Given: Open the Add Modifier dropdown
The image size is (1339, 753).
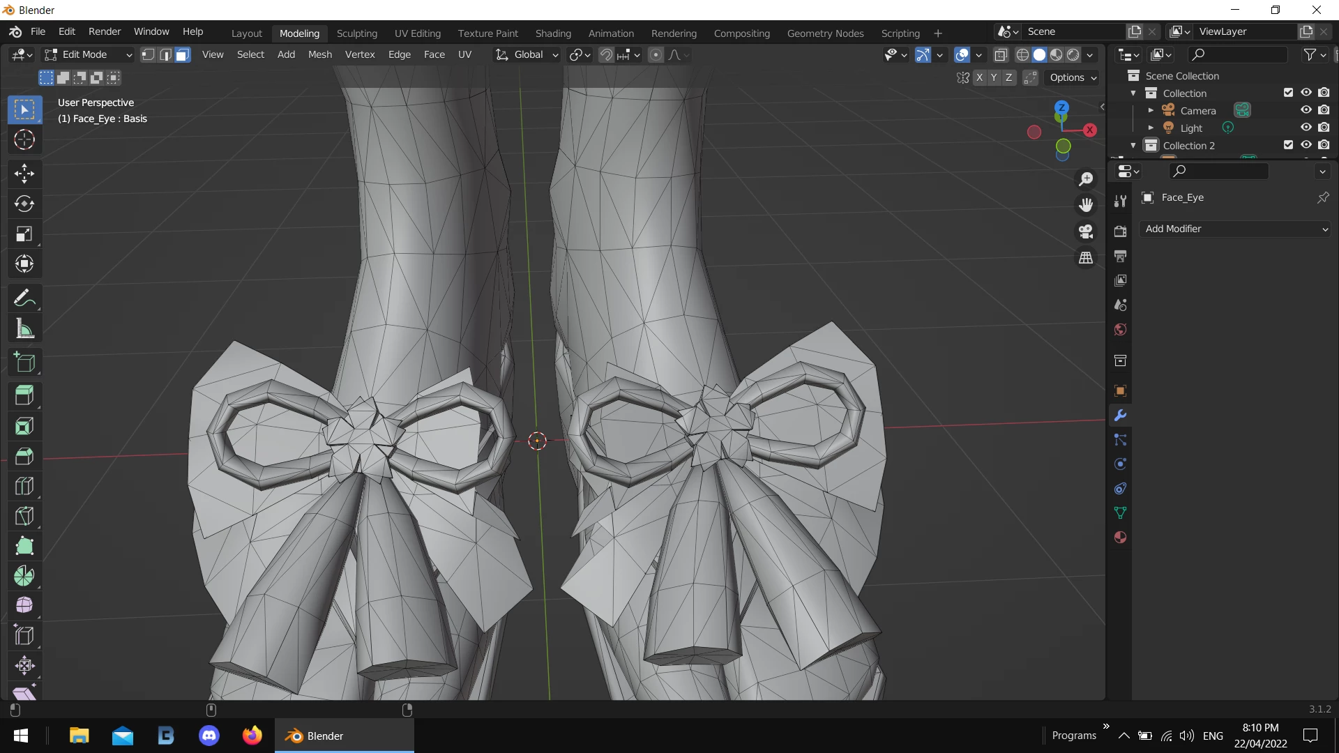Looking at the screenshot, I should (1234, 229).
